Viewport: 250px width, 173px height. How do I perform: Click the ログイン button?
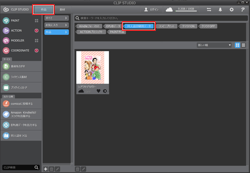(151, 10)
